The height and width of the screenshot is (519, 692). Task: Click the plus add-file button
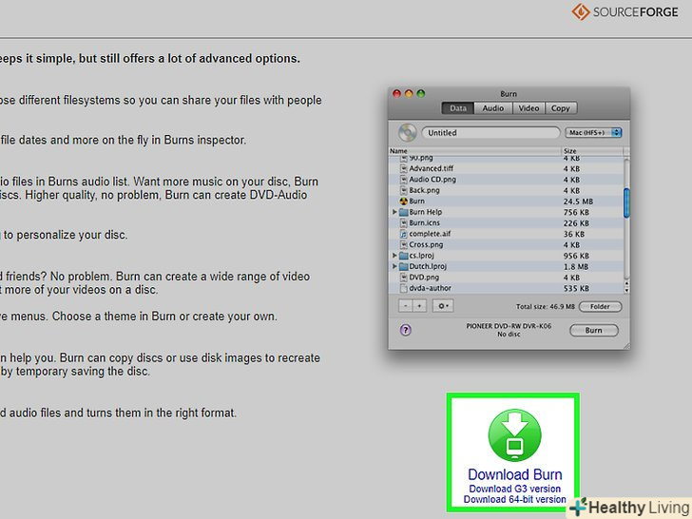pos(420,306)
